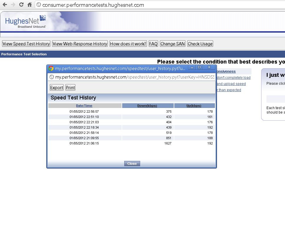Close popup with the title bar X
285x228 pixels.
pos(209,67)
